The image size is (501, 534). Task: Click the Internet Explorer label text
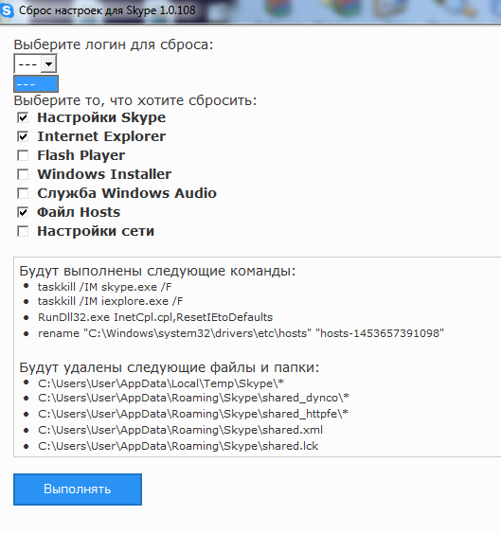101,136
